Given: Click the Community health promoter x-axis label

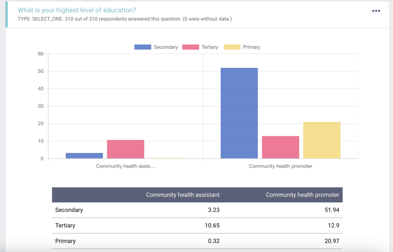Looking at the screenshot, I should pyautogui.click(x=280, y=166).
